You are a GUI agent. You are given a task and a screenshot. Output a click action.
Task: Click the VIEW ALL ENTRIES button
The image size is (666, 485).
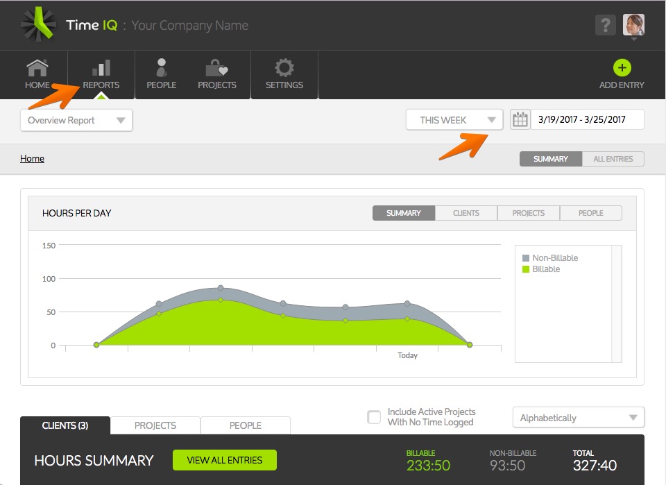(x=225, y=460)
